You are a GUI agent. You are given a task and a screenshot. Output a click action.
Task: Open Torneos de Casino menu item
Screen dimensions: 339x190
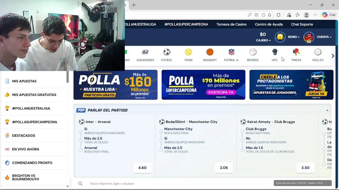pyautogui.click(x=232, y=24)
